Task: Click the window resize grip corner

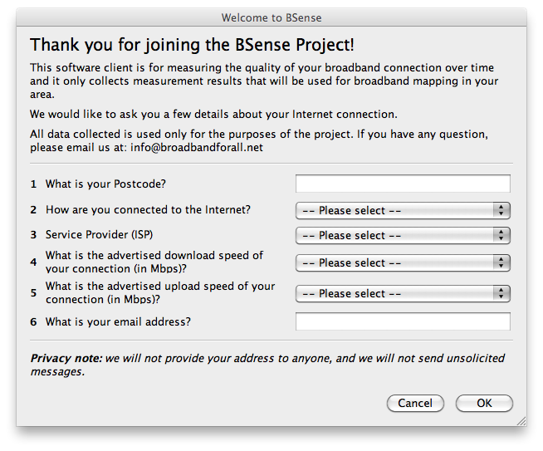Action: click(521, 420)
